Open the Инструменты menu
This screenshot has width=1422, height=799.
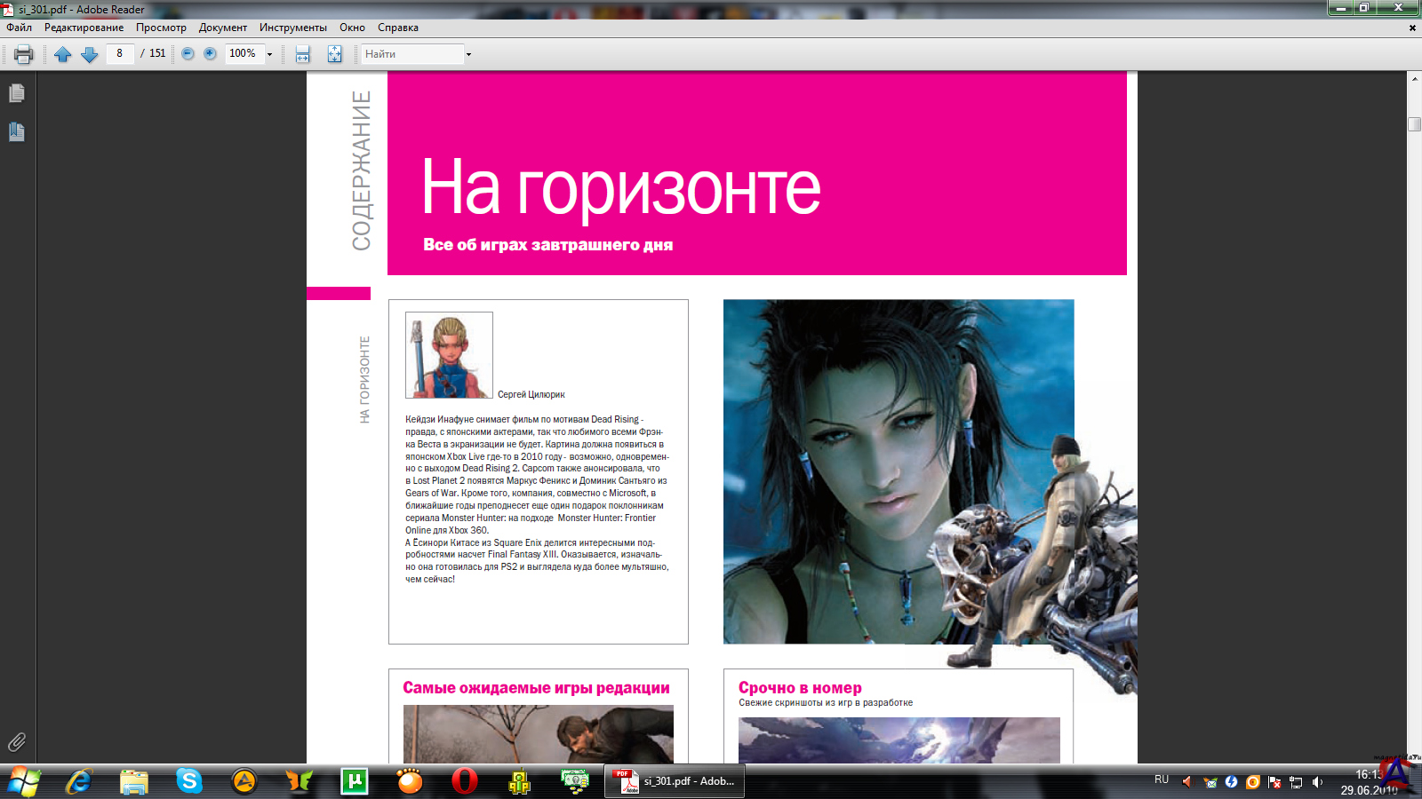(292, 28)
